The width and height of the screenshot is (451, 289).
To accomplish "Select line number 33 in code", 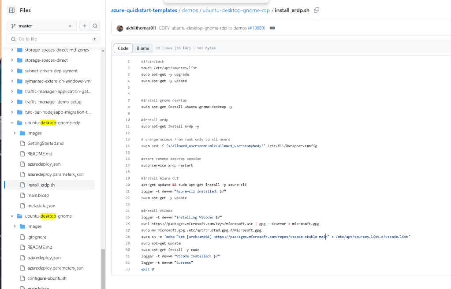I will coord(128,269).
